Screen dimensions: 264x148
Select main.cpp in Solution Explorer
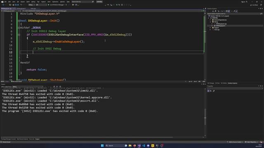[x=217, y=30]
